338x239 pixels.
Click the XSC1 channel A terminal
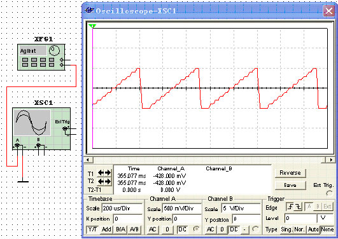[x=17, y=146]
